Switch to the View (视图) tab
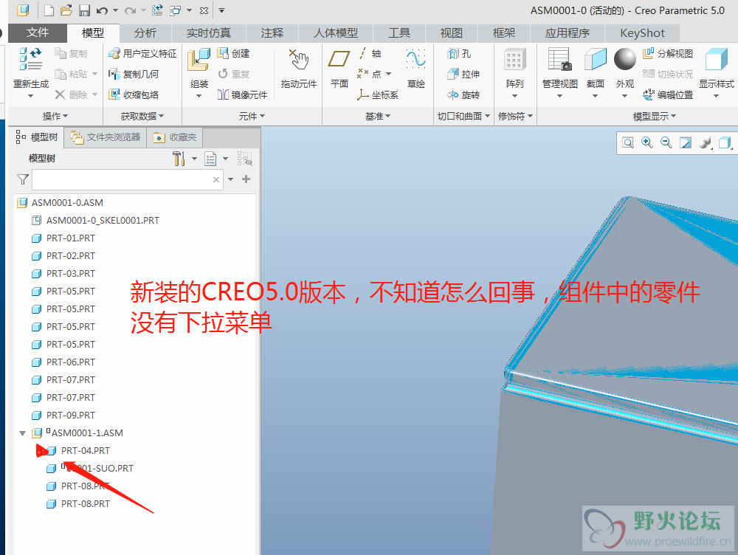 (452, 33)
